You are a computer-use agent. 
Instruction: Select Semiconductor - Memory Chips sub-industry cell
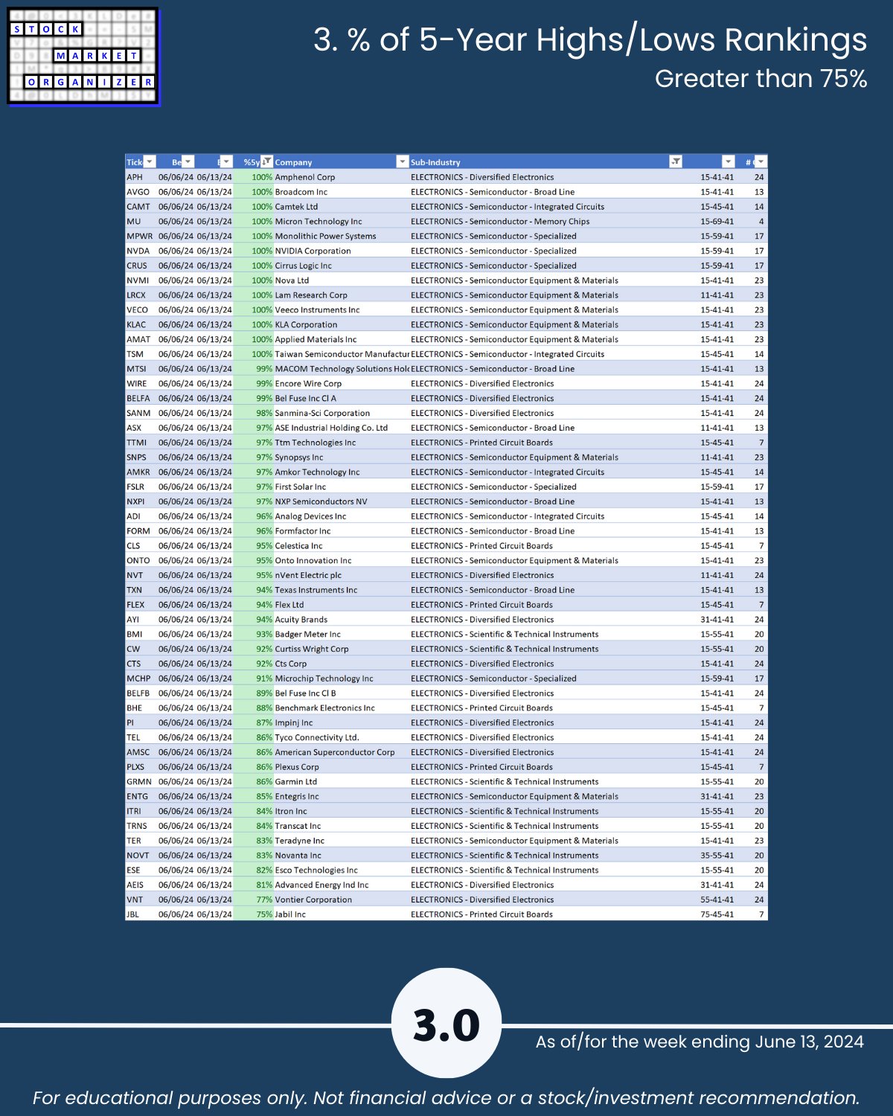click(x=500, y=221)
